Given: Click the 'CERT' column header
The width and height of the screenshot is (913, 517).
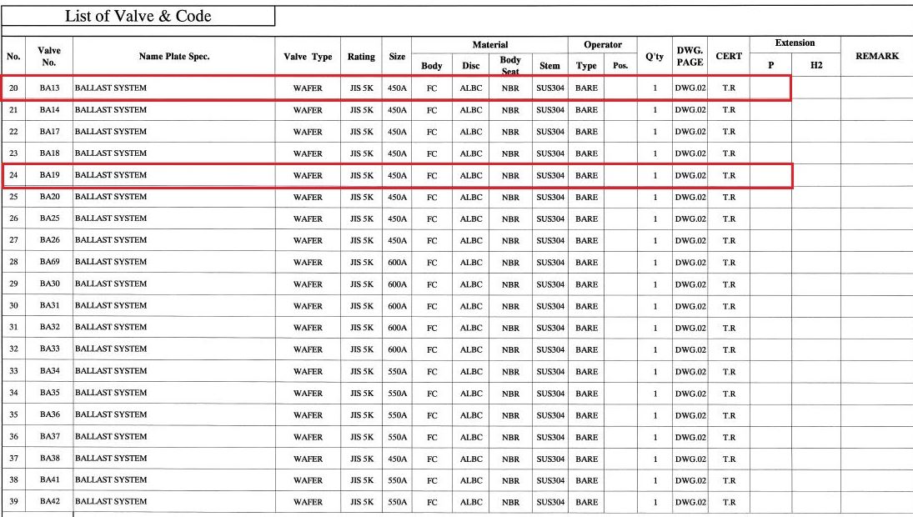Looking at the screenshot, I should (x=728, y=56).
